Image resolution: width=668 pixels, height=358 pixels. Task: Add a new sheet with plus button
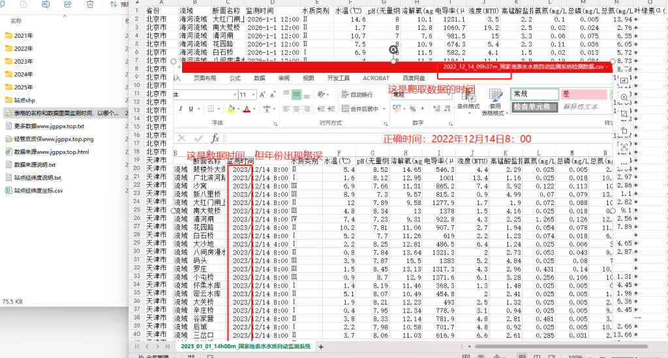[x=321, y=347]
